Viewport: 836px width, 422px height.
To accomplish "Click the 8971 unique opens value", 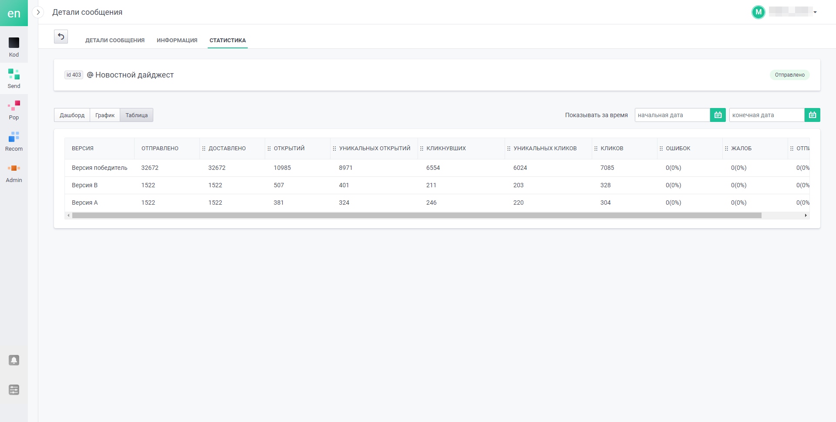I will point(346,168).
